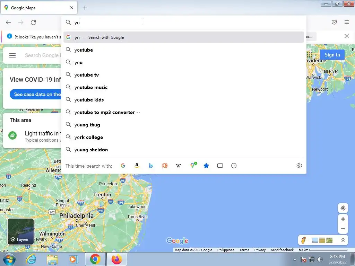Screen dimensions: 355x266
Task: Zoom in the map with plus
Action: click(343, 219)
